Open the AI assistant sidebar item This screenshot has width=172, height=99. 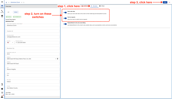[x=2, y=16]
